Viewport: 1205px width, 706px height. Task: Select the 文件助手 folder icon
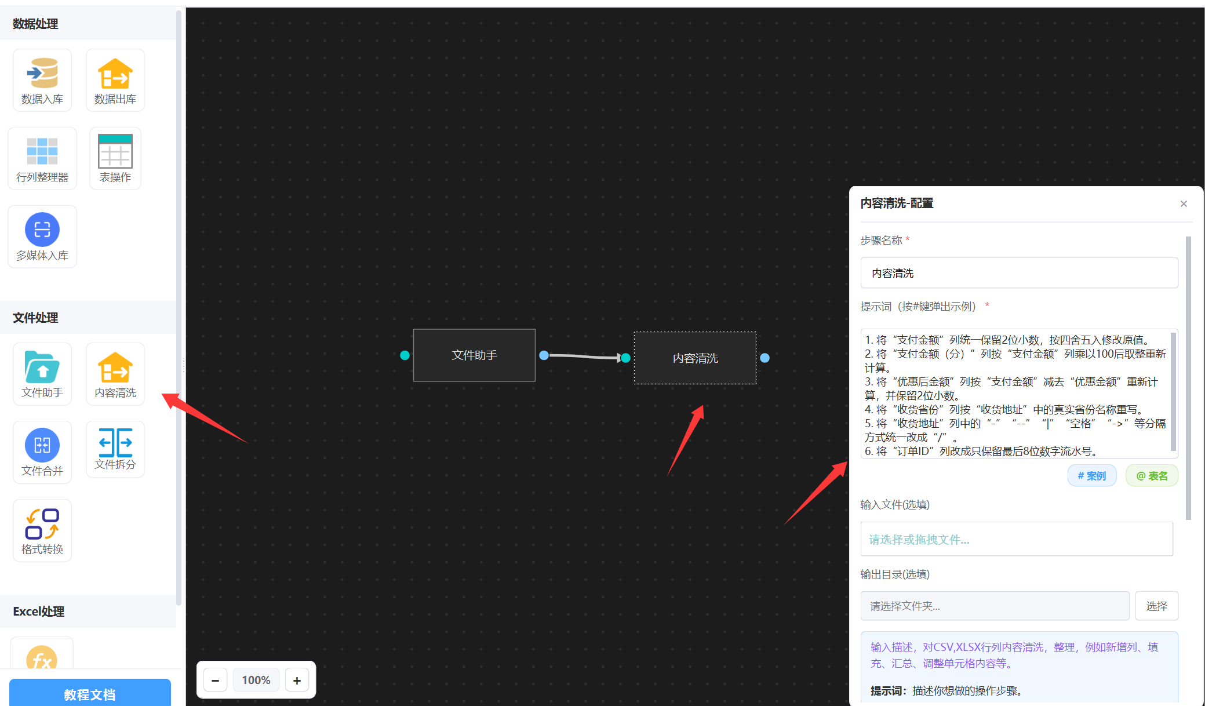click(42, 374)
